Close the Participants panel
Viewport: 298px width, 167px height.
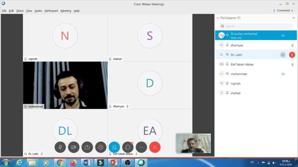pos(293,18)
